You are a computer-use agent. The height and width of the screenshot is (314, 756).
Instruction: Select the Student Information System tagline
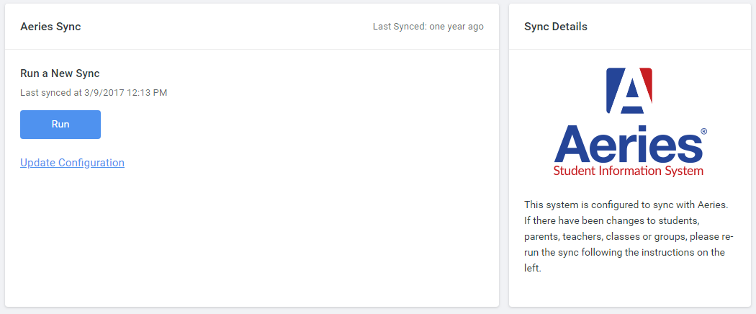point(628,171)
